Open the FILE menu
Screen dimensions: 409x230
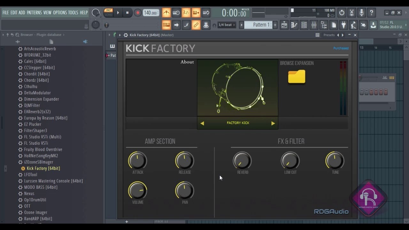click(x=5, y=12)
